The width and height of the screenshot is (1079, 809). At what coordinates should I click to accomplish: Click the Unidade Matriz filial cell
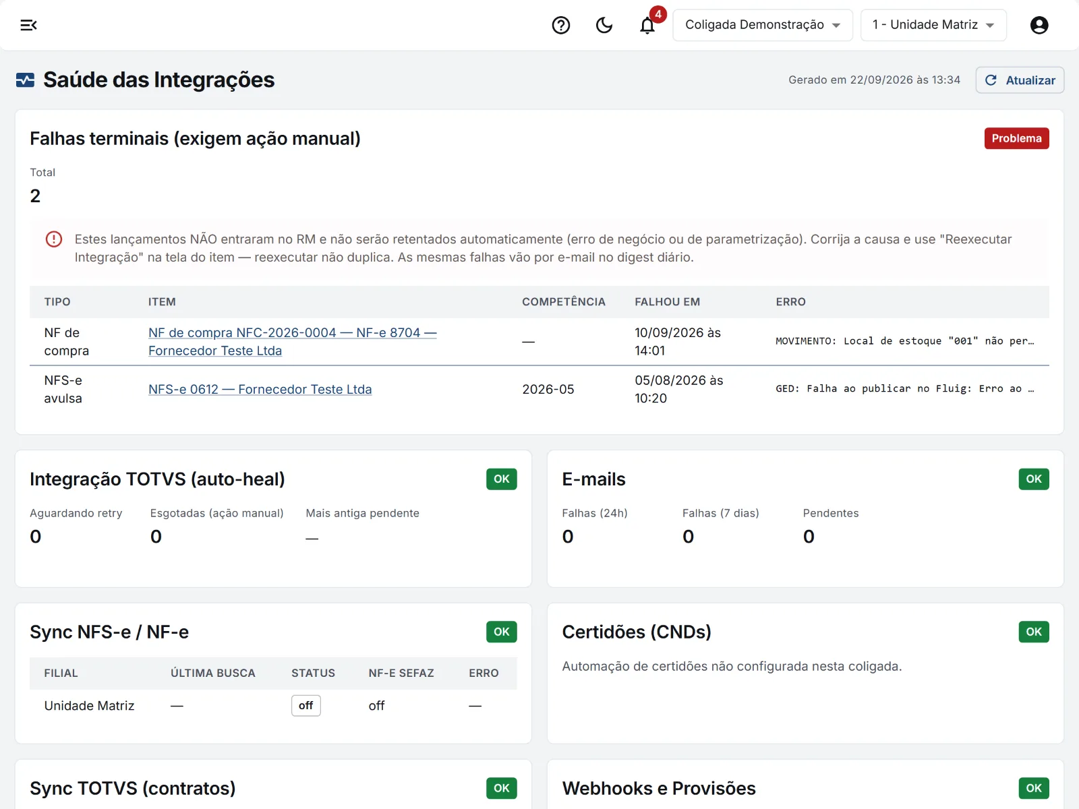coord(89,706)
